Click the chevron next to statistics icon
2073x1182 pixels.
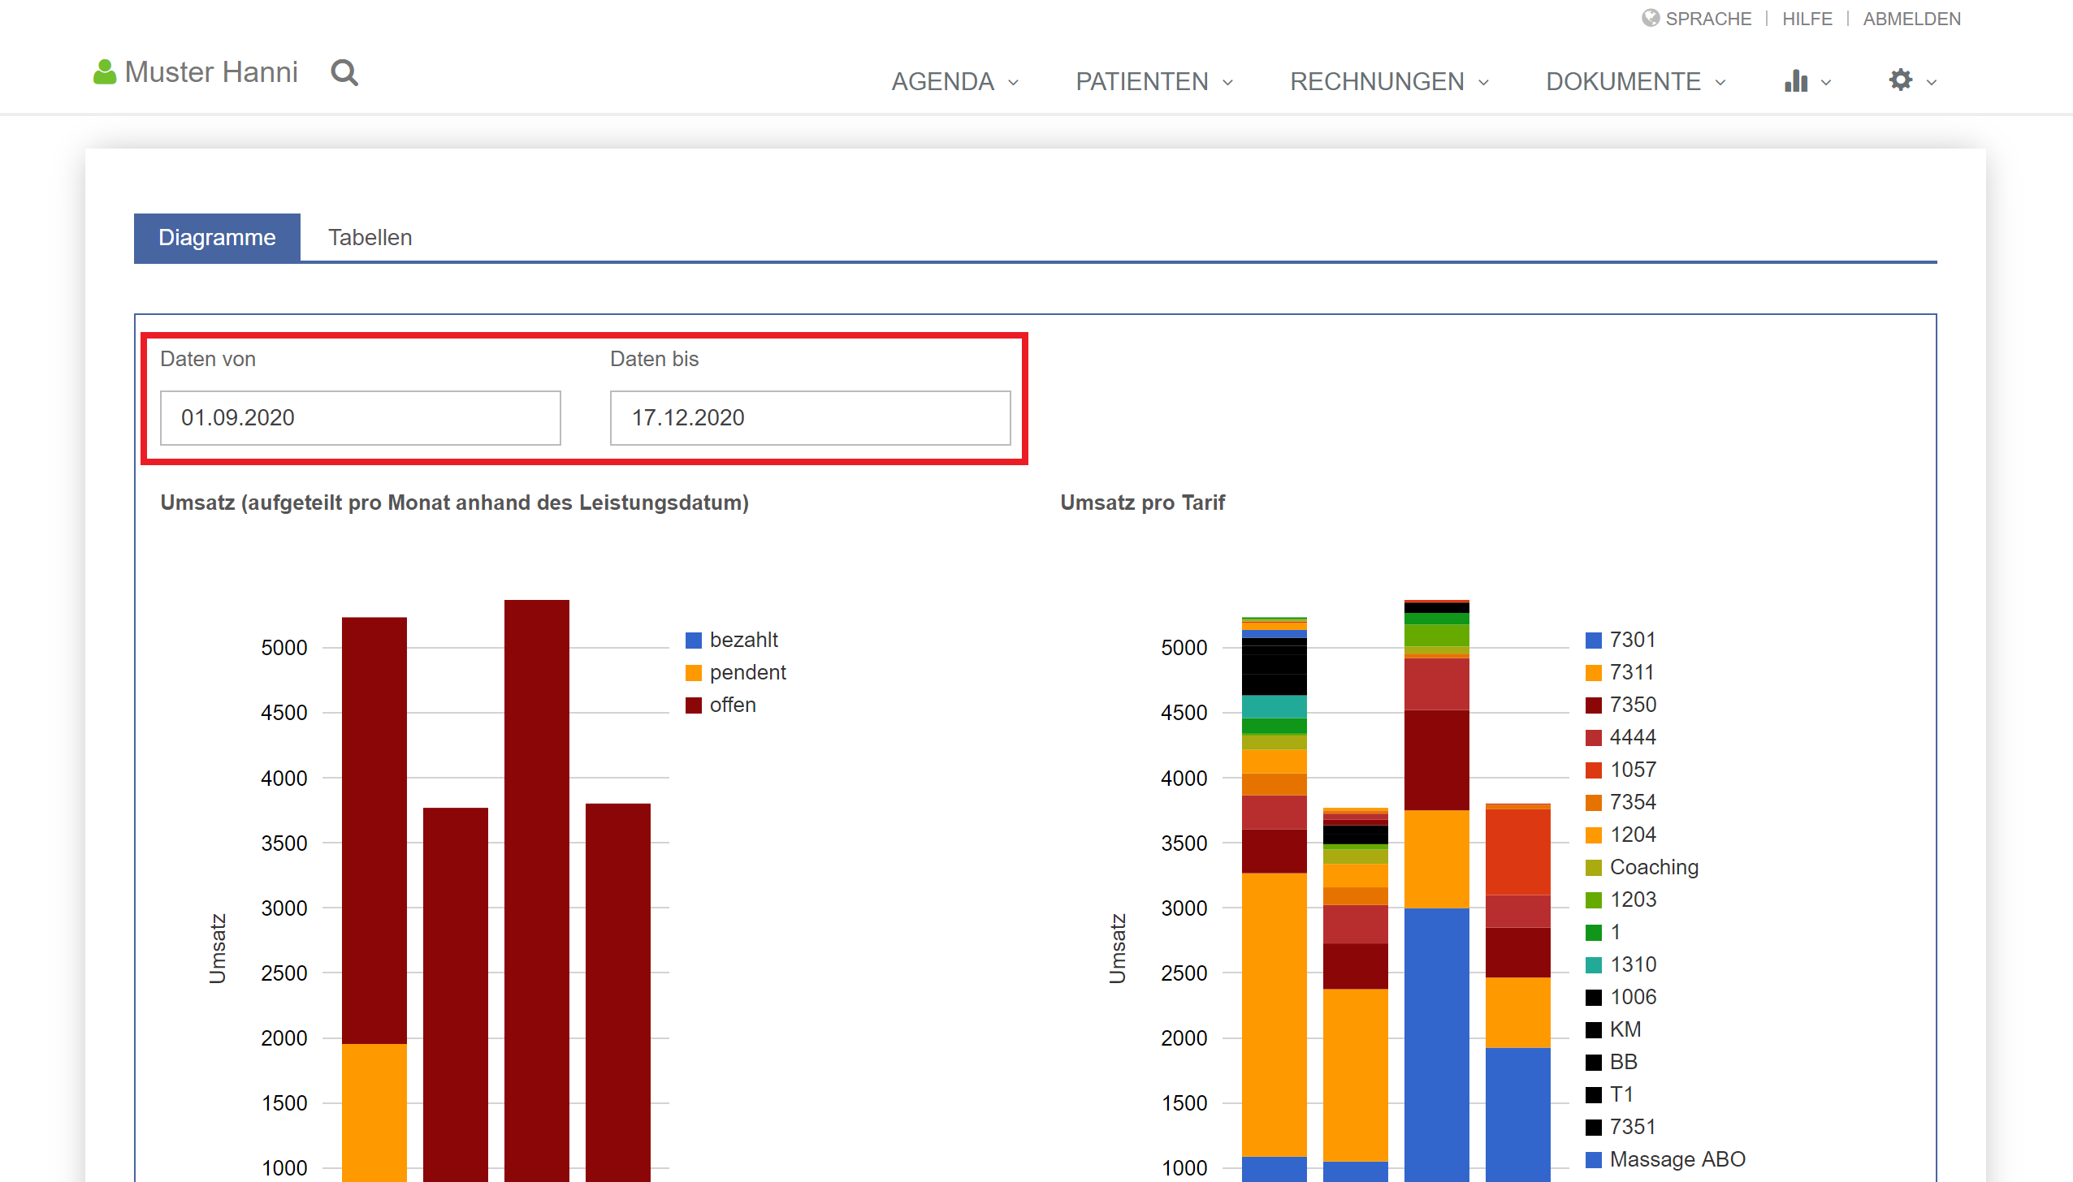(1826, 82)
